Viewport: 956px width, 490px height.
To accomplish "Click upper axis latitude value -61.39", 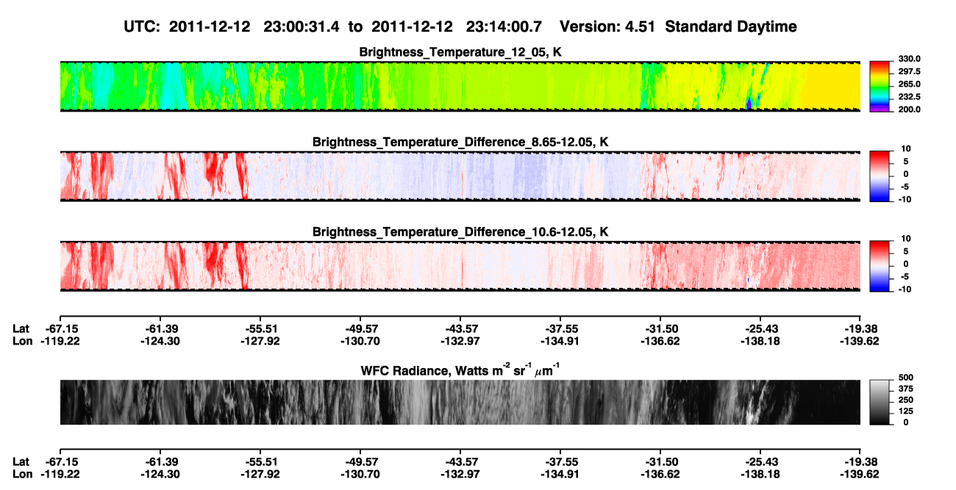I will click(x=160, y=328).
